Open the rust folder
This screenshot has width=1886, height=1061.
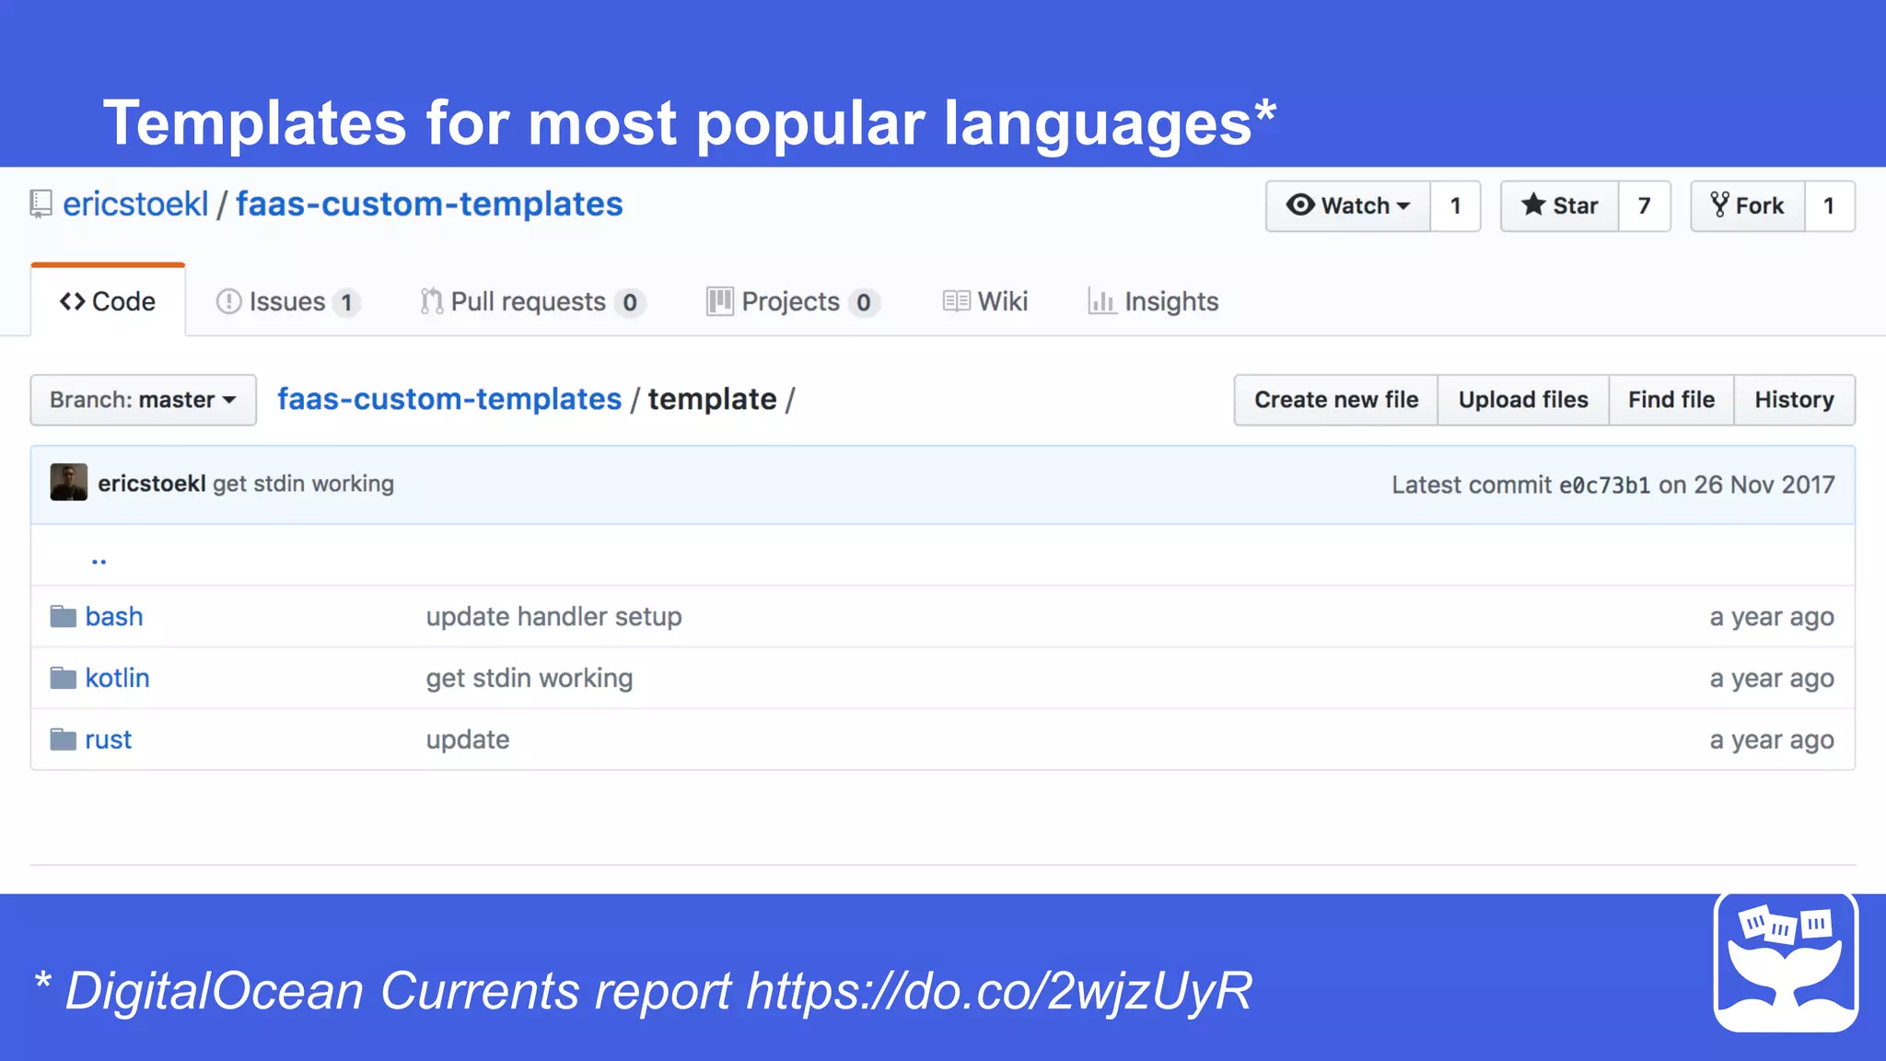(109, 740)
